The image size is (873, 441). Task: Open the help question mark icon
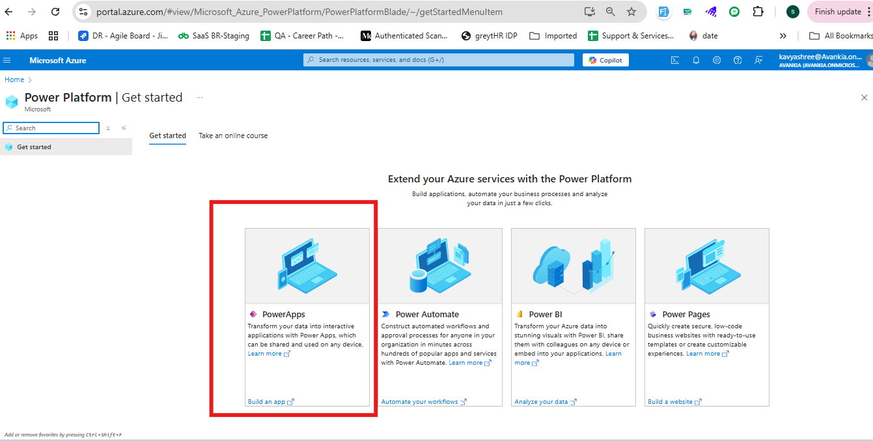tap(738, 60)
